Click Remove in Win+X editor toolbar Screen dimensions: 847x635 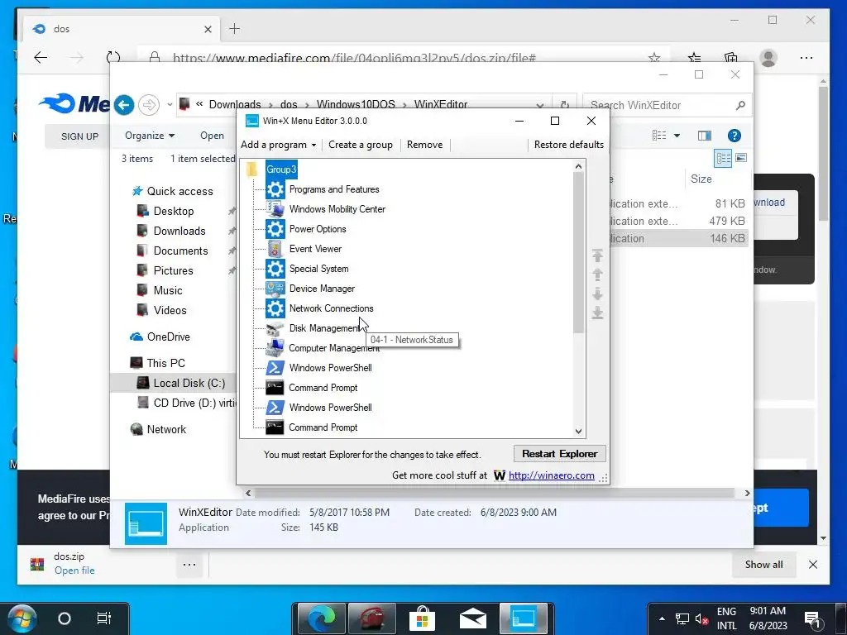424,145
